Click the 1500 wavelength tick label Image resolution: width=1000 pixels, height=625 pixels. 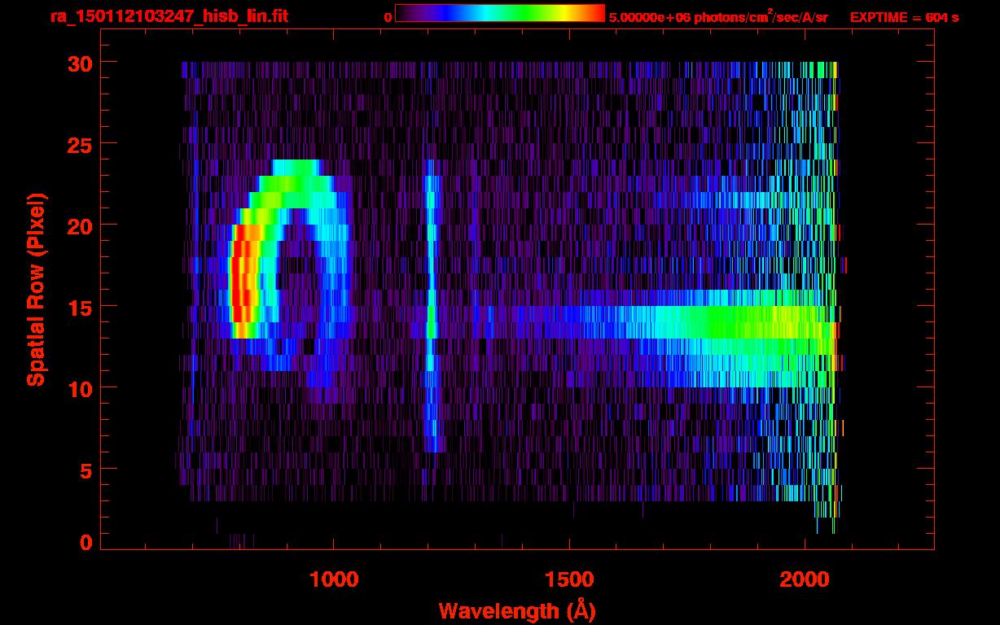pyautogui.click(x=569, y=579)
